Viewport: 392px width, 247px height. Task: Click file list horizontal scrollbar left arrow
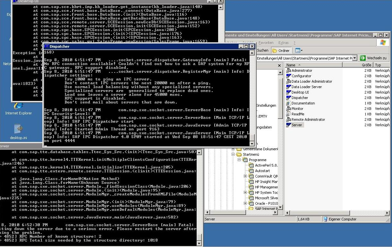pyautogui.click(x=287, y=213)
